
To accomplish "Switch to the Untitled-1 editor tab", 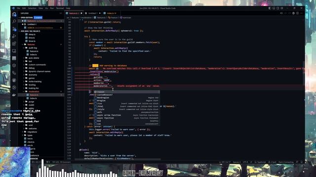I will click(92, 13).
